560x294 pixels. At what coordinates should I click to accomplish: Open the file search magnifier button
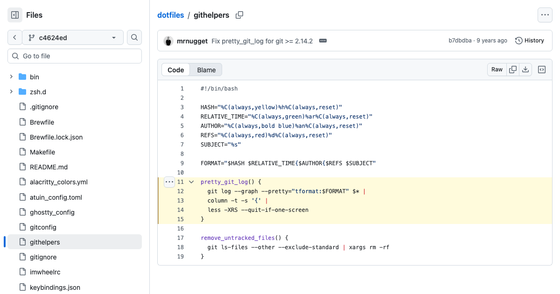click(134, 37)
